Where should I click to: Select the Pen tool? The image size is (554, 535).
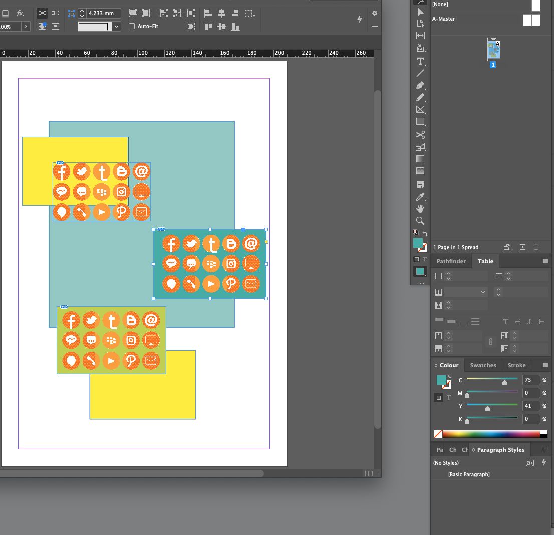(420, 86)
